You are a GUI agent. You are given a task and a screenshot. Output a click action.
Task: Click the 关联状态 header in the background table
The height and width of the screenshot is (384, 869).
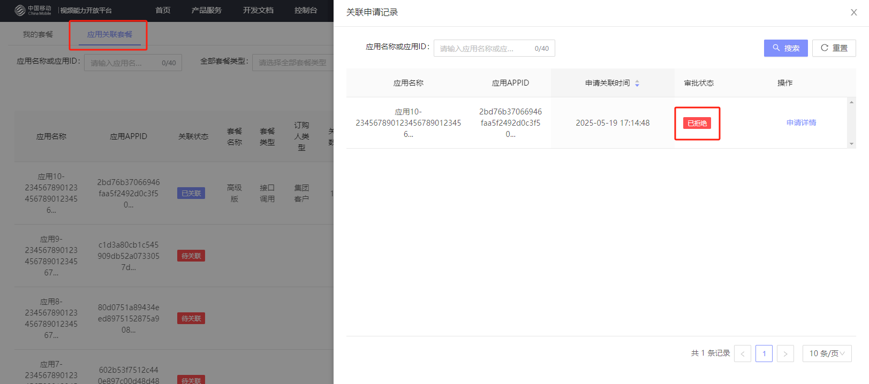193,136
